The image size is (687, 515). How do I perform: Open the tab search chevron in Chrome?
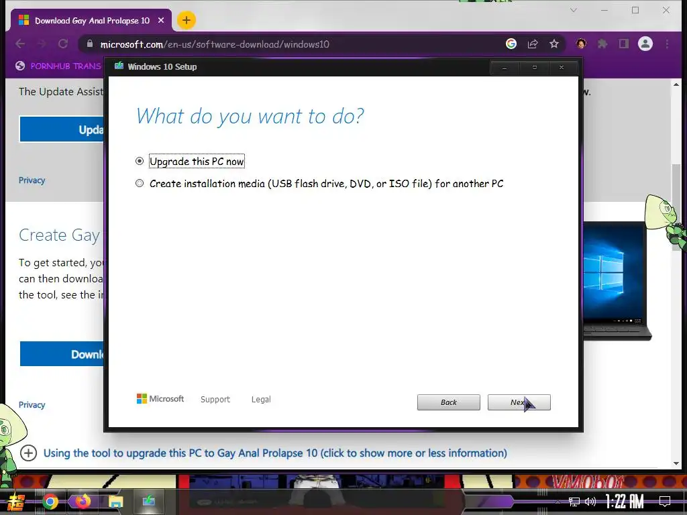coord(574,10)
